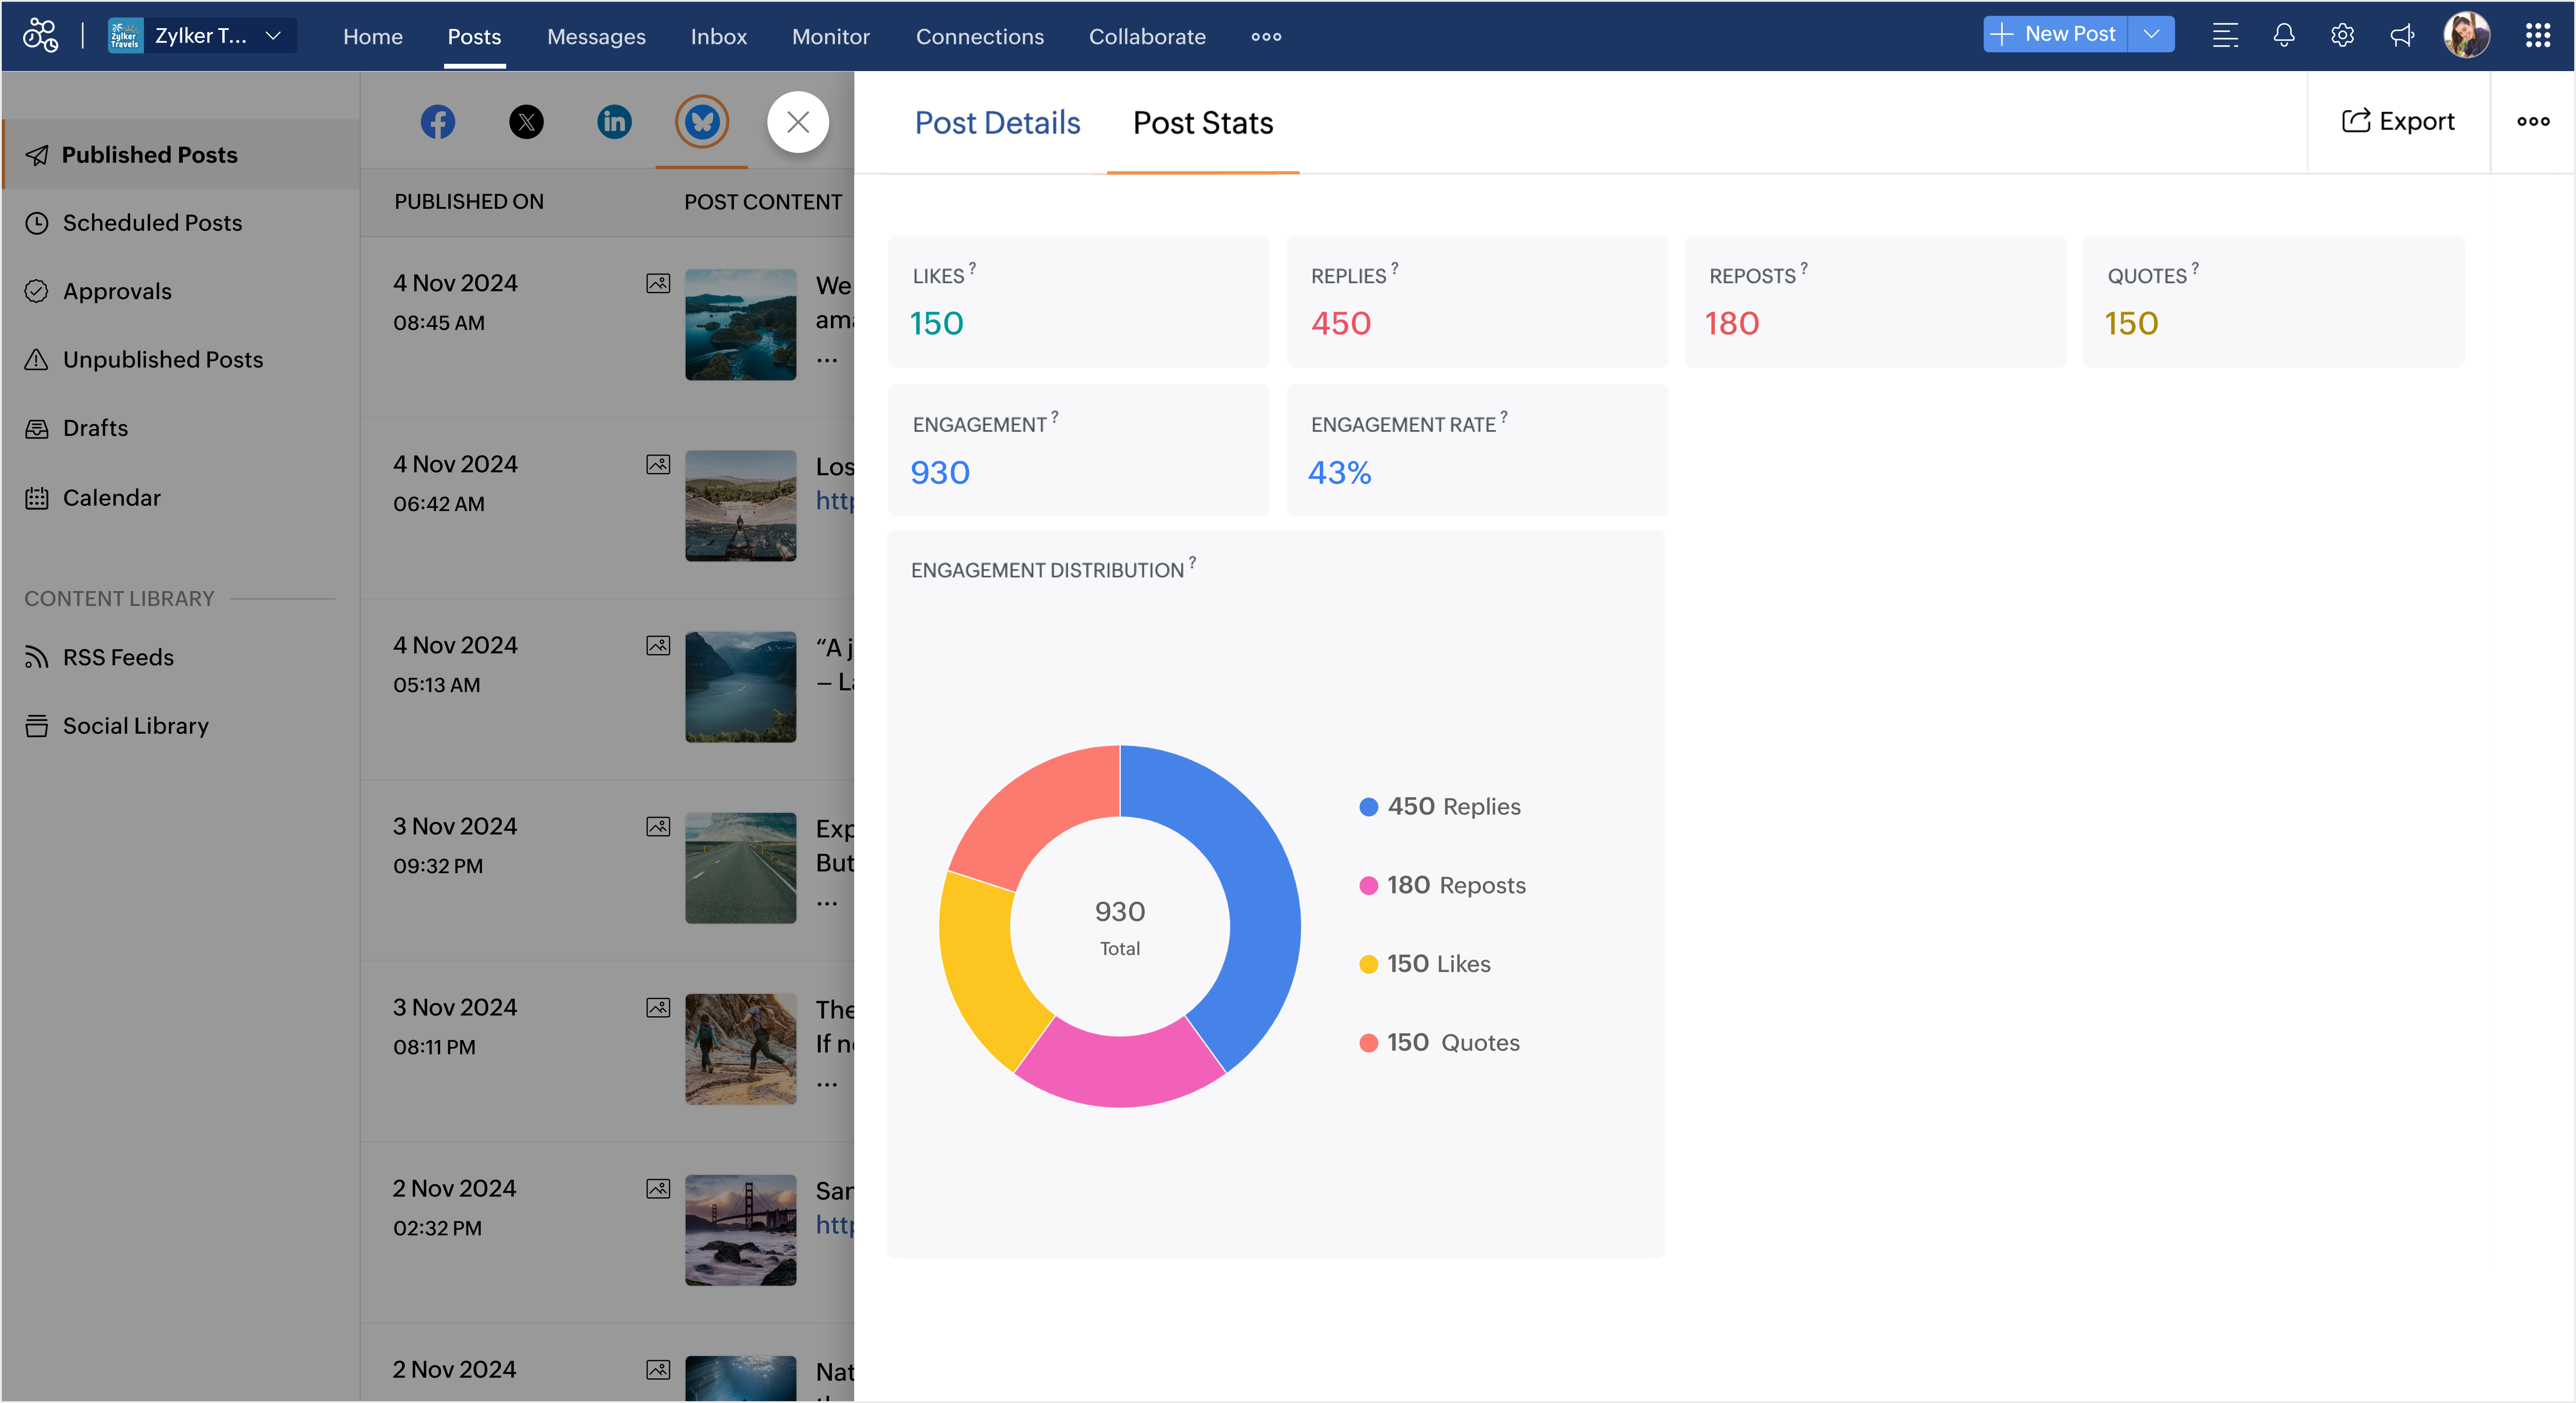This screenshot has width=2576, height=1403.
Task: Open the Connections tab
Action: pyautogui.click(x=979, y=36)
